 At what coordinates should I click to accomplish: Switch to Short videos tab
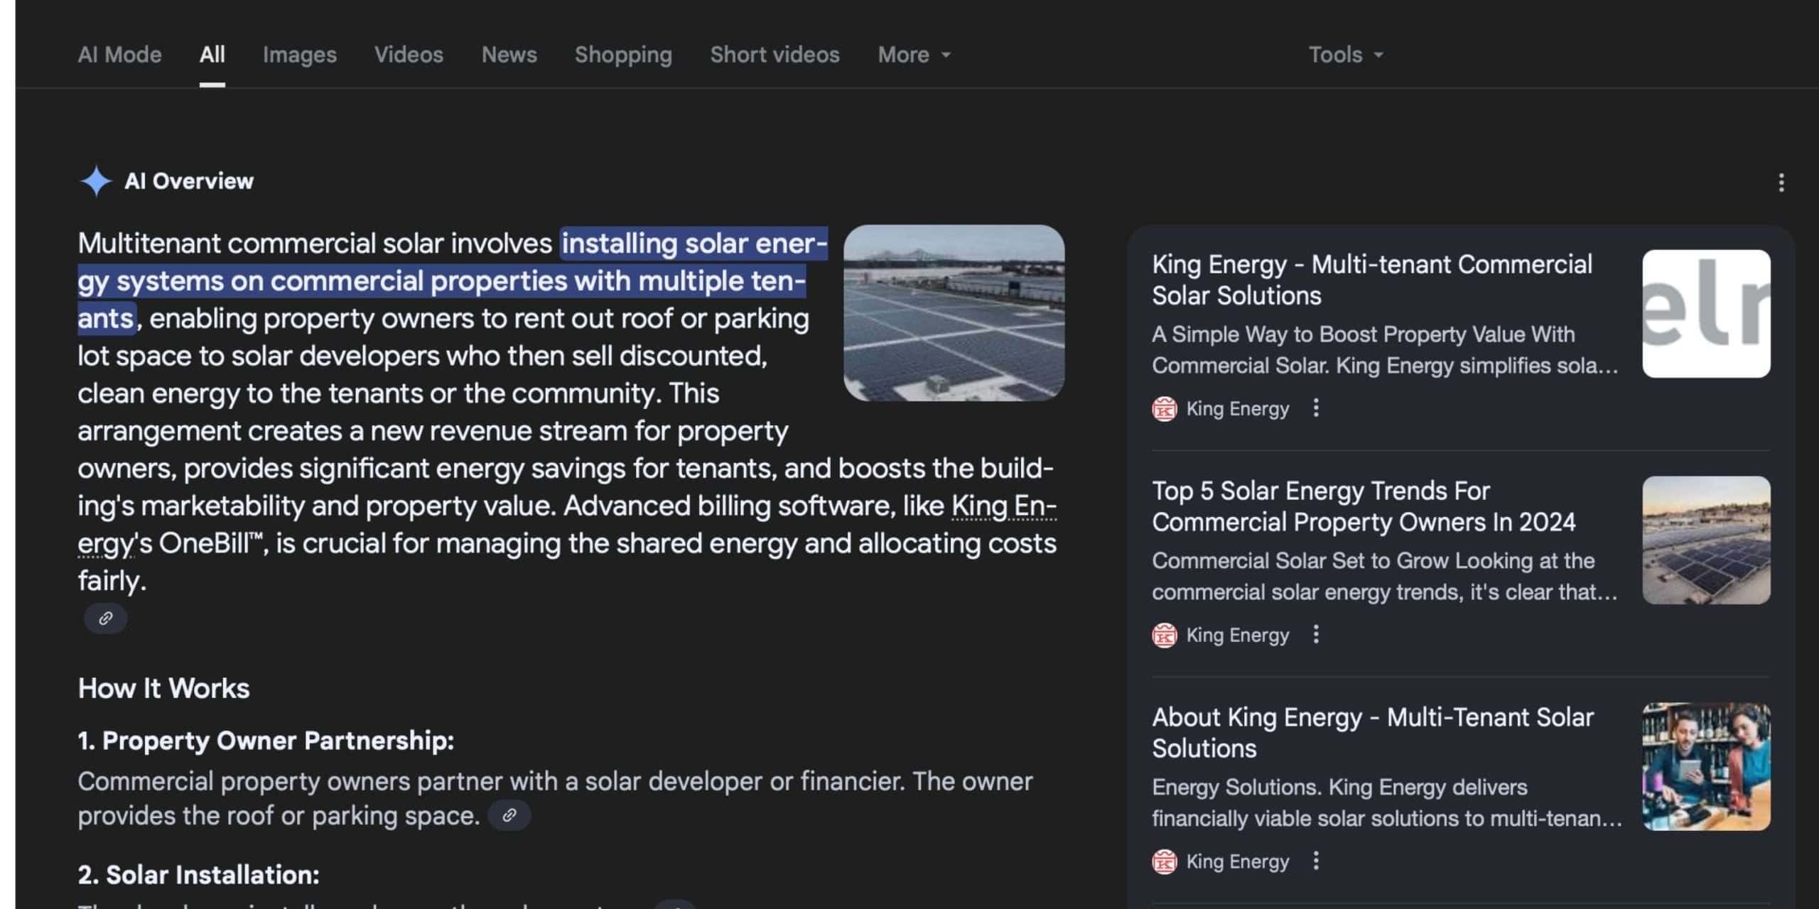pos(774,55)
